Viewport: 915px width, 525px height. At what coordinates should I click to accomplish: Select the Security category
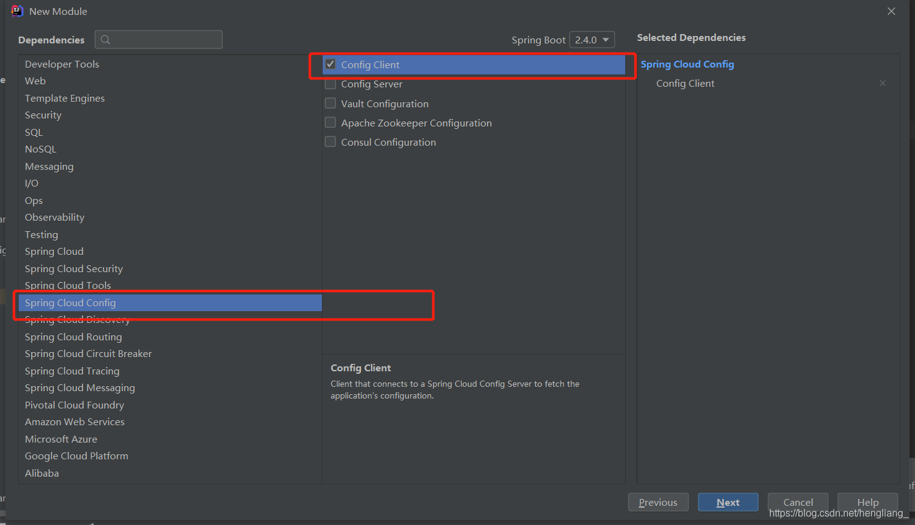[170, 115]
